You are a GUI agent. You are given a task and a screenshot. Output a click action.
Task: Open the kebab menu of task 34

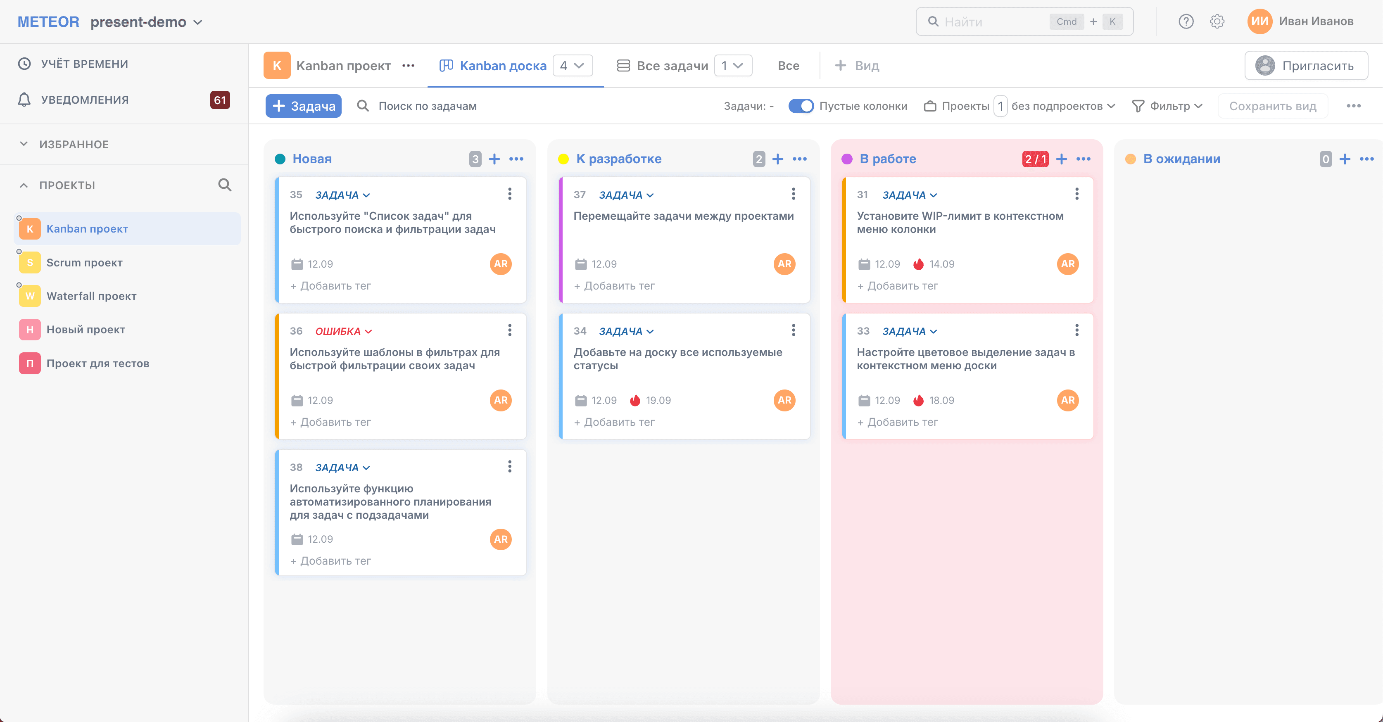coord(794,330)
